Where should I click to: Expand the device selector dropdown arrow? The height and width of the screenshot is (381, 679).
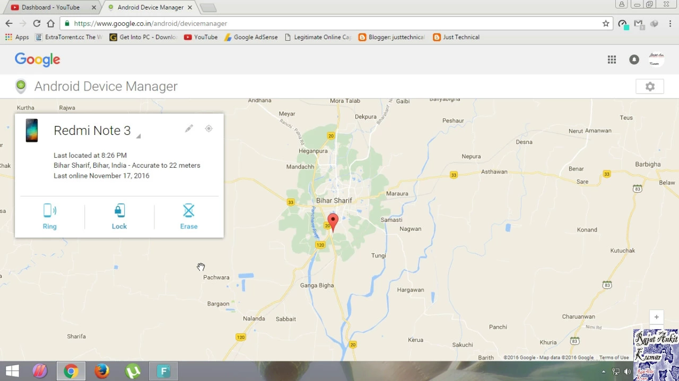pyautogui.click(x=138, y=136)
